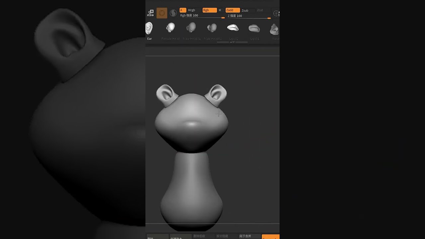Select the Male Head02 mesh
Screen dimensions: 425x239
pos(212,28)
